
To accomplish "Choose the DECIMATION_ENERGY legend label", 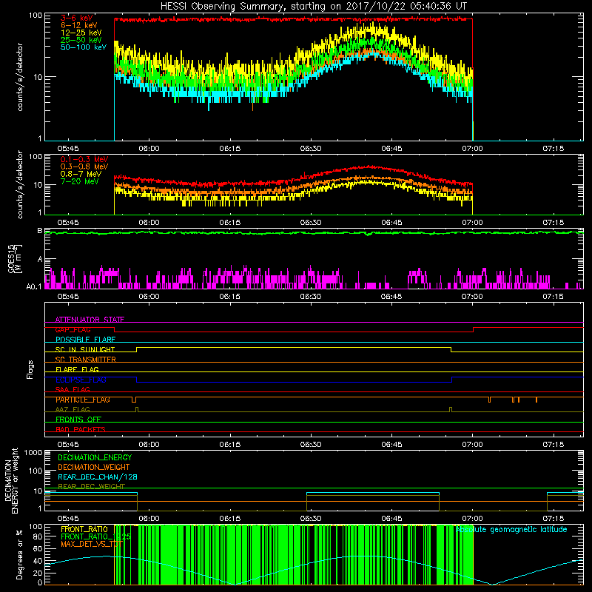I will point(95,457).
